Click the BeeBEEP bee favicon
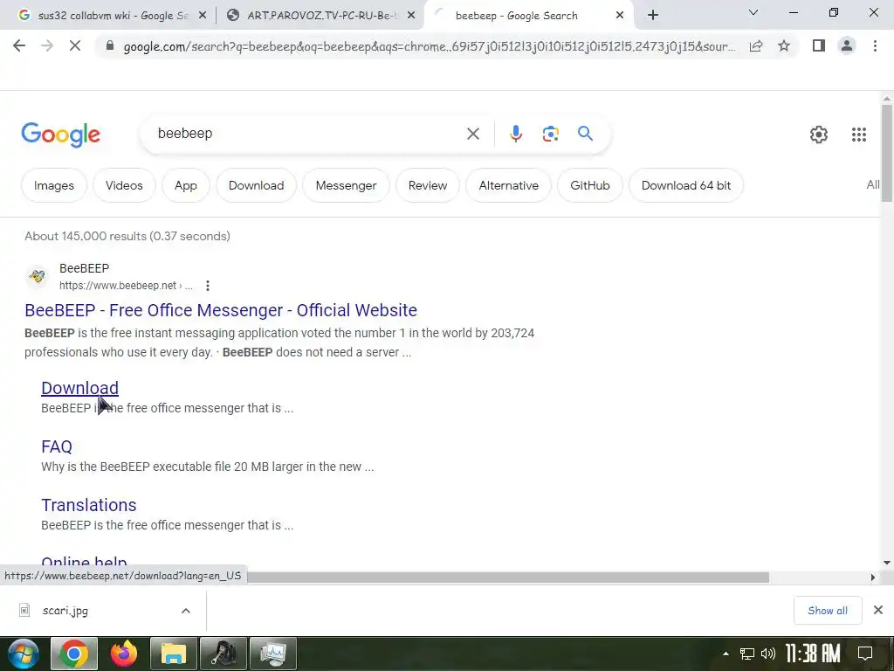Image resolution: width=894 pixels, height=671 pixels. (37, 276)
